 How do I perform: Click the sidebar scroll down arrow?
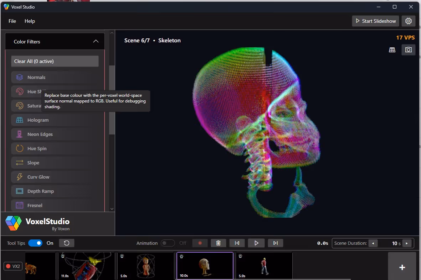[112, 209]
